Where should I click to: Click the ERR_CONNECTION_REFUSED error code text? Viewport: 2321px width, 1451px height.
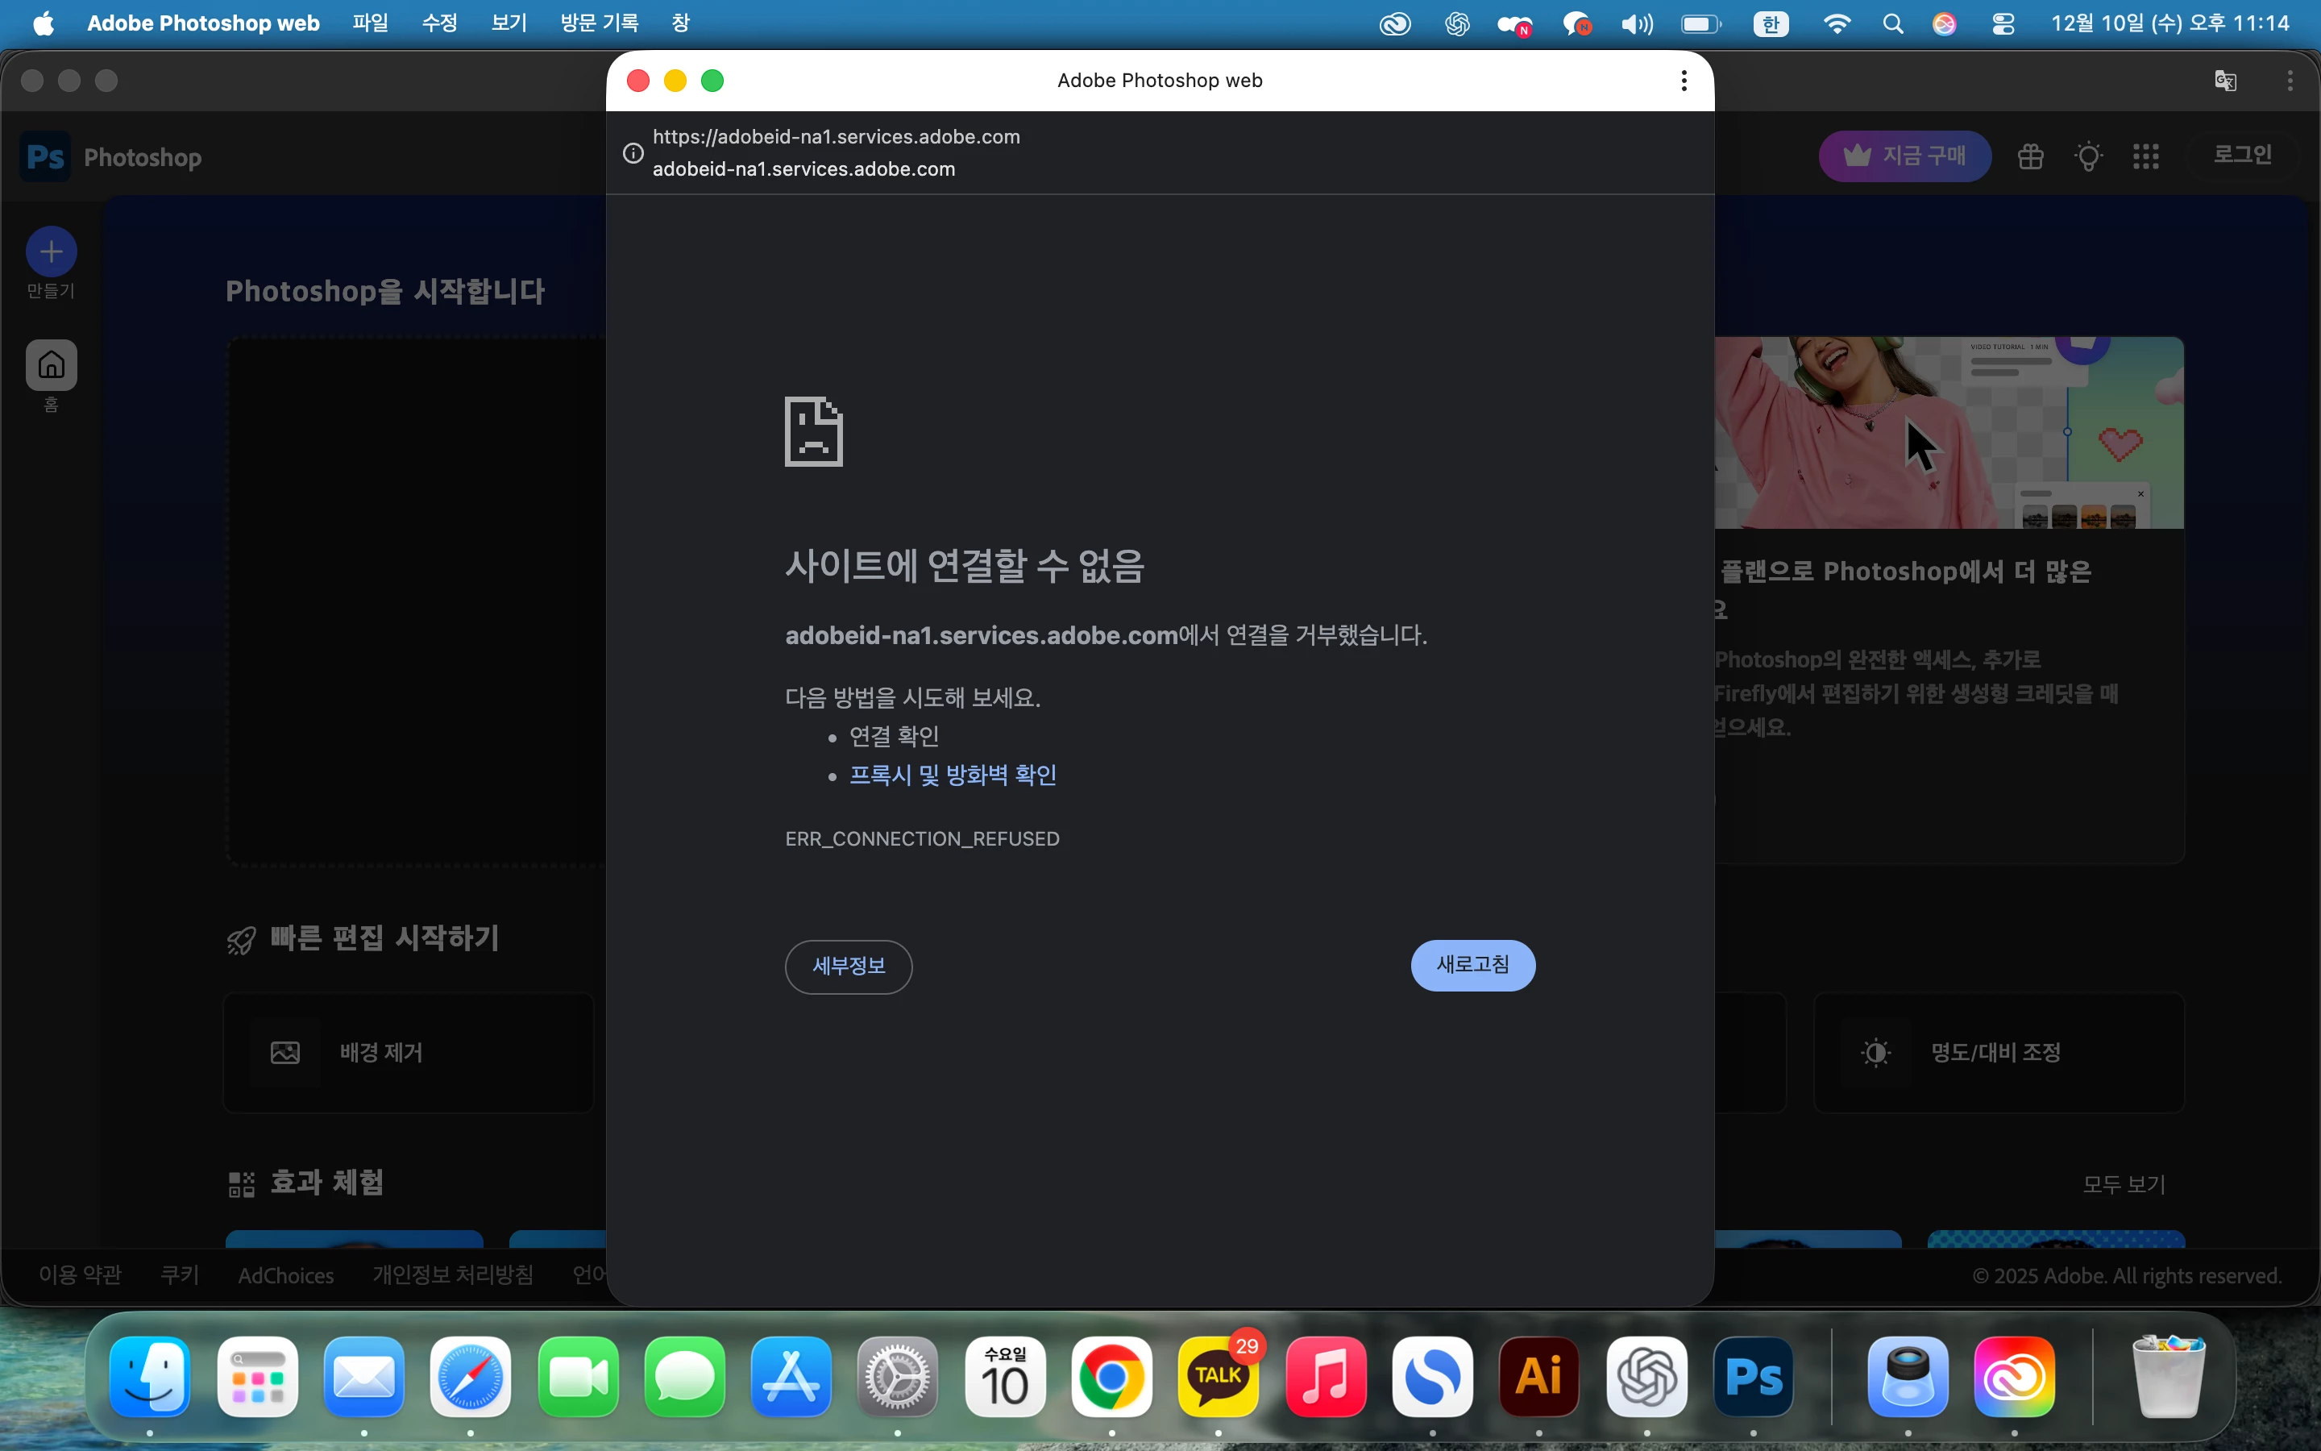[923, 838]
